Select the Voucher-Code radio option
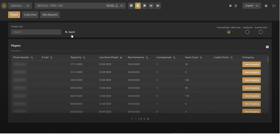 pos(261,32)
